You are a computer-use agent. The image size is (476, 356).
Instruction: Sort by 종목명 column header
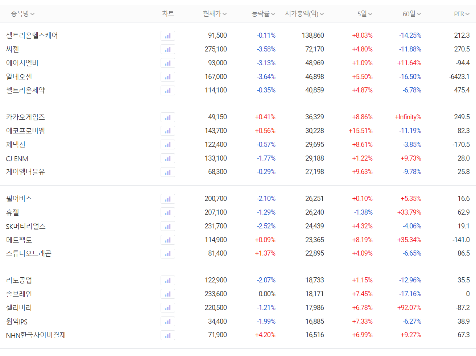(23, 14)
